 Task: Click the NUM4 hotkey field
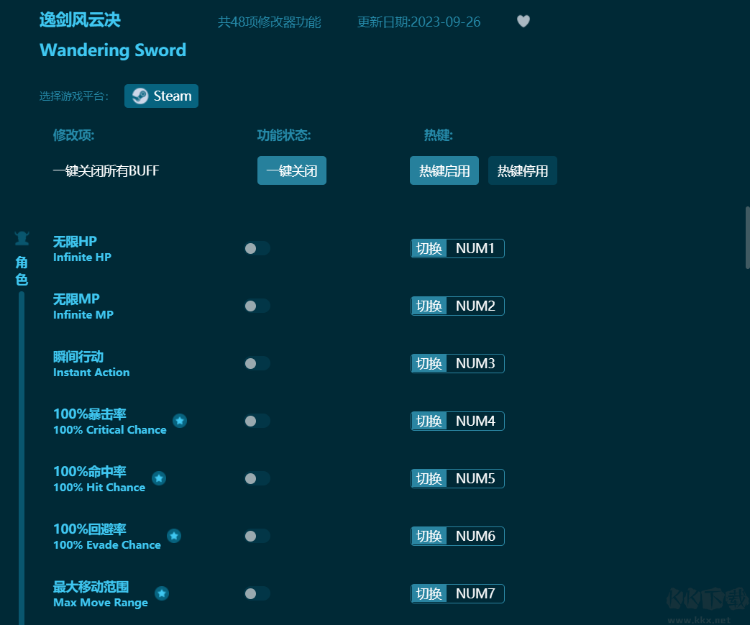(x=475, y=421)
